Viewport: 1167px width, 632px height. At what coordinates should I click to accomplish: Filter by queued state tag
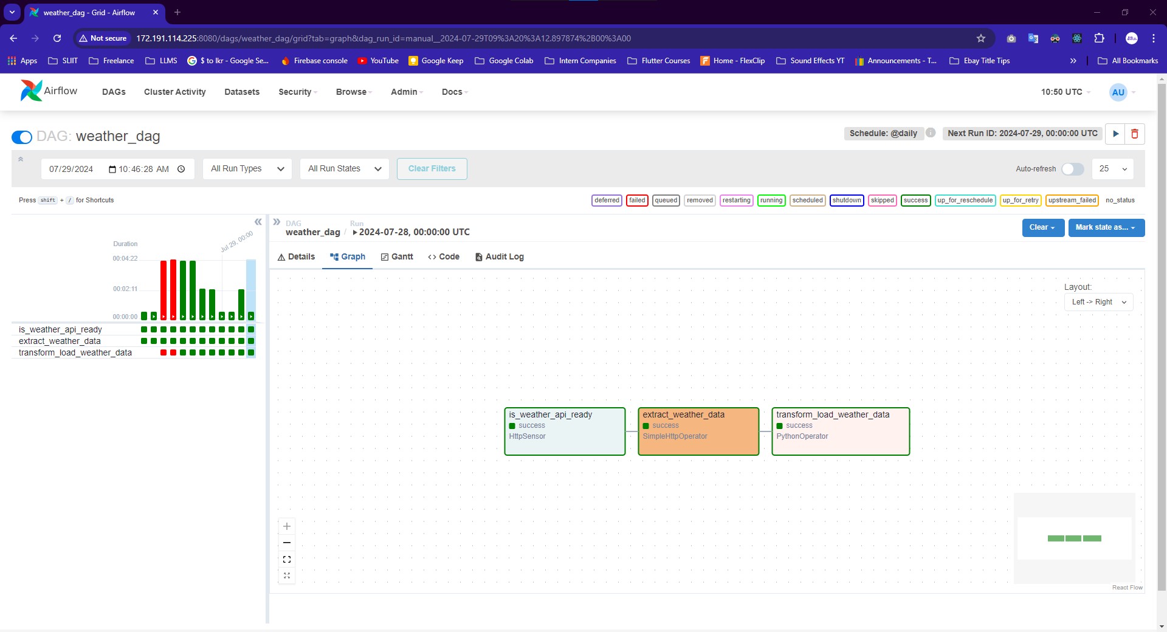click(x=666, y=200)
